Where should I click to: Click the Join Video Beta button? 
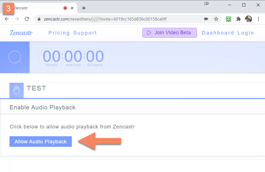coord(169,33)
